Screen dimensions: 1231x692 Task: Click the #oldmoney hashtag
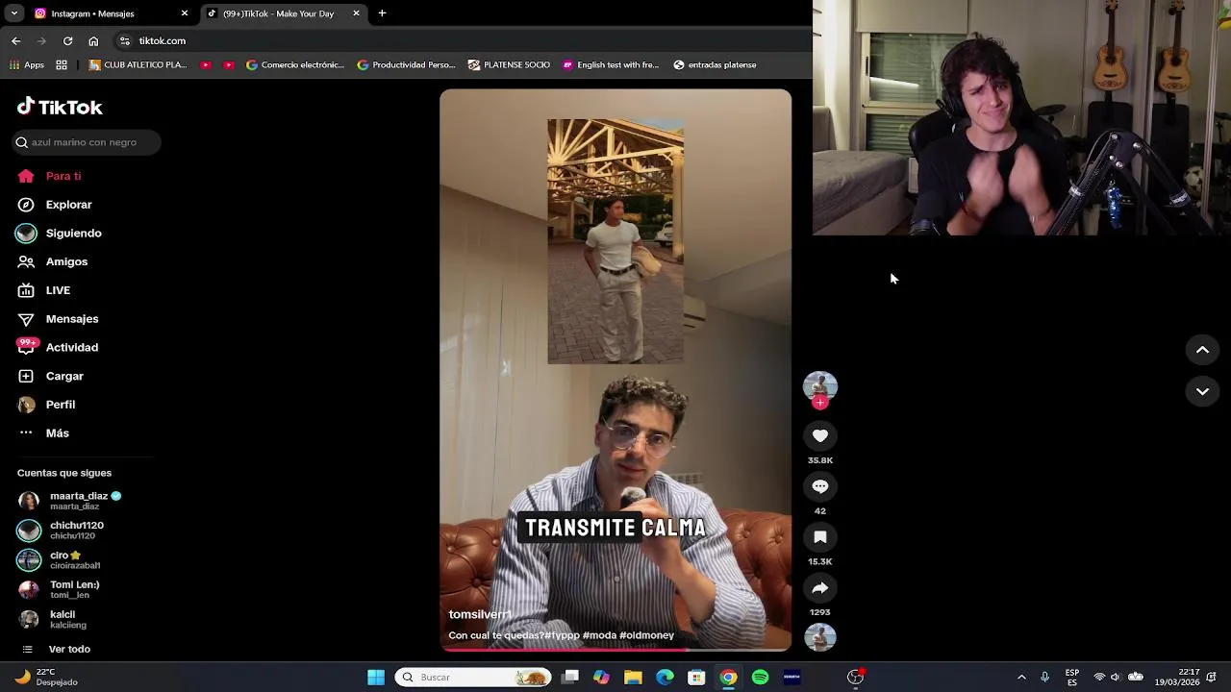pos(646,635)
